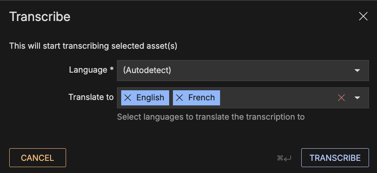Click the French chip label text
Image resolution: width=377 pixels, height=173 pixels.
pos(202,98)
